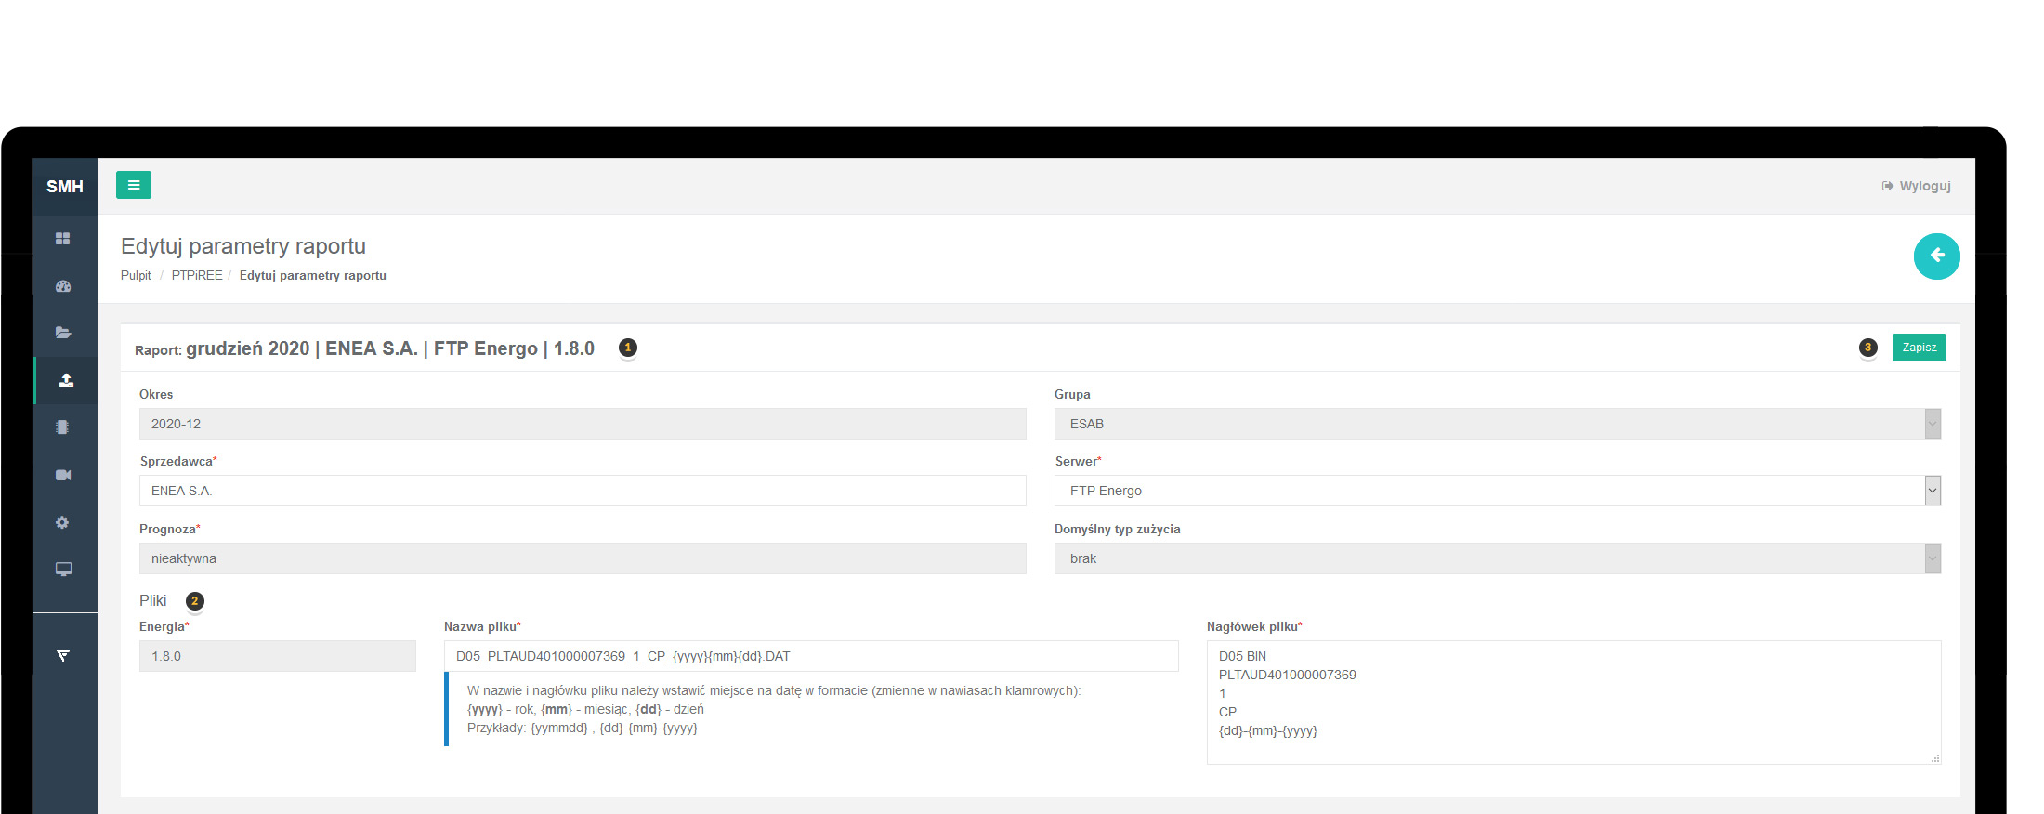Click the microchip icon in the sidebar

[x=62, y=427]
